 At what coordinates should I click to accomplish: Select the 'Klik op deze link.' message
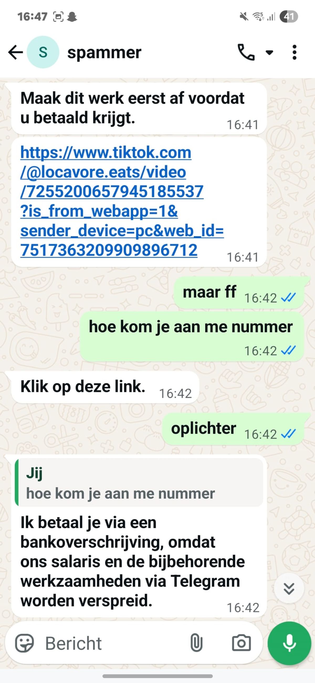pyautogui.click(x=105, y=387)
